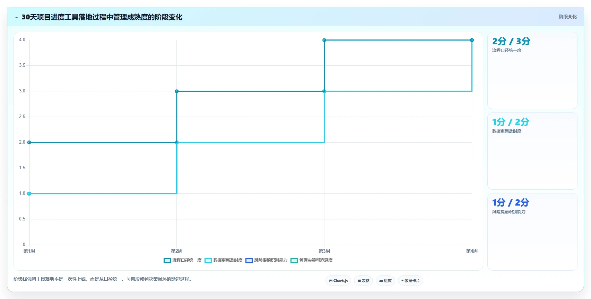The width and height of the screenshot is (591, 299).
Task: Select the Chart.js tag button
Action: click(338, 281)
